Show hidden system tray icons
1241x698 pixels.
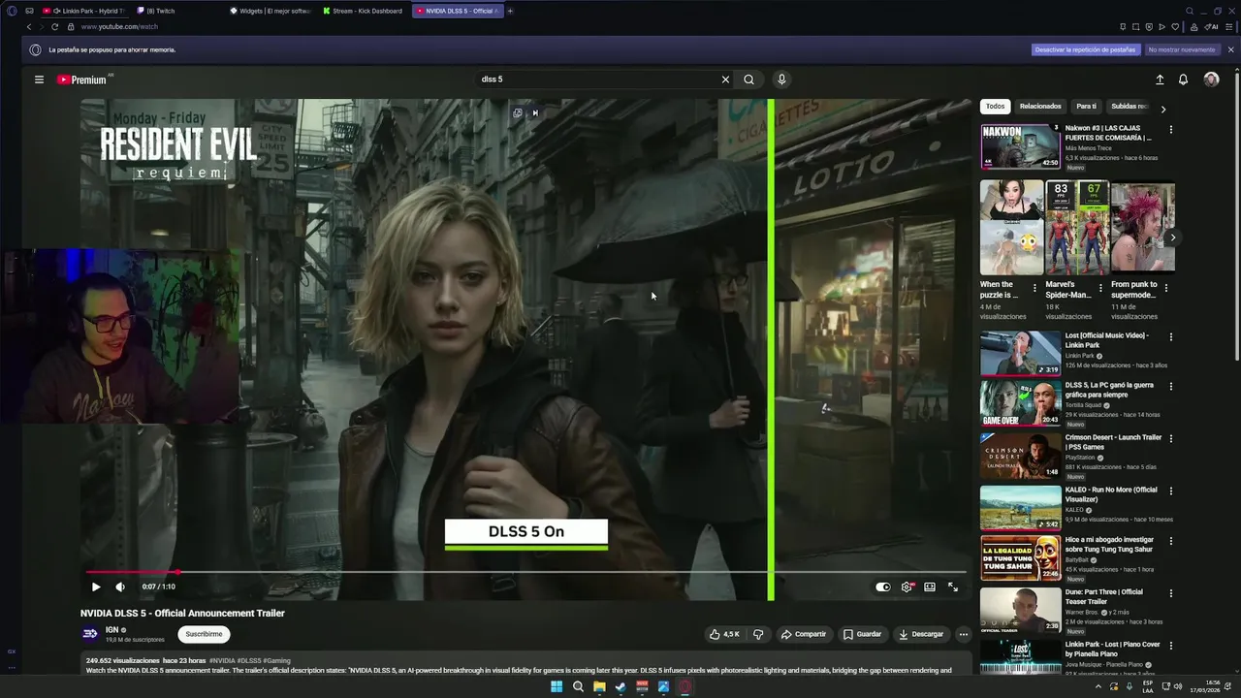pos(1098,687)
